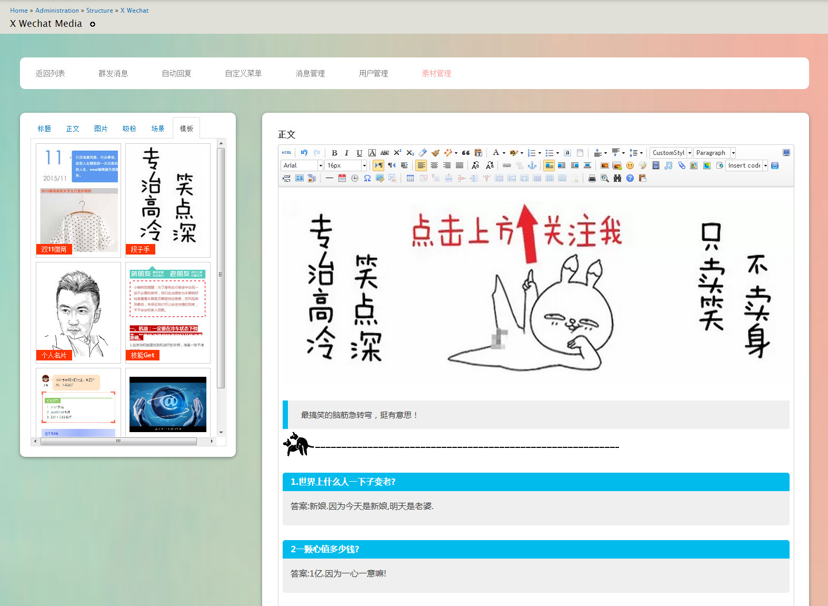This screenshot has height=606, width=828.
Task: Open the Arial font family dropdown
Action: coord(302,165)
